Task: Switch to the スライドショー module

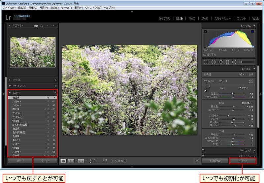Action: [222, 18]
